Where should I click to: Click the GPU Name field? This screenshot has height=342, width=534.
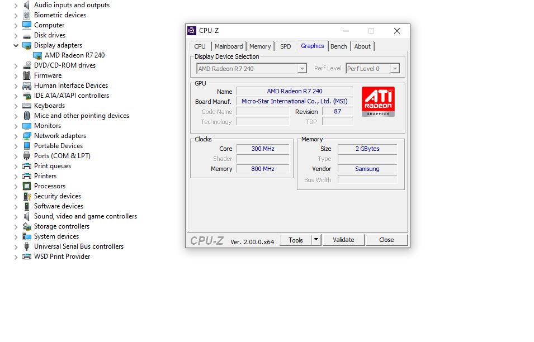[294, 91]
